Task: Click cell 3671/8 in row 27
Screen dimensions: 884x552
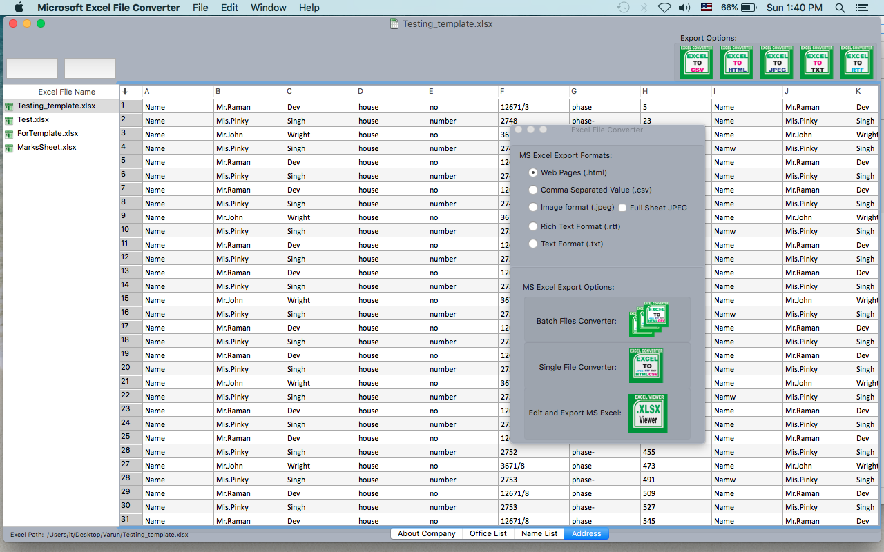Action: coord(534,466)
